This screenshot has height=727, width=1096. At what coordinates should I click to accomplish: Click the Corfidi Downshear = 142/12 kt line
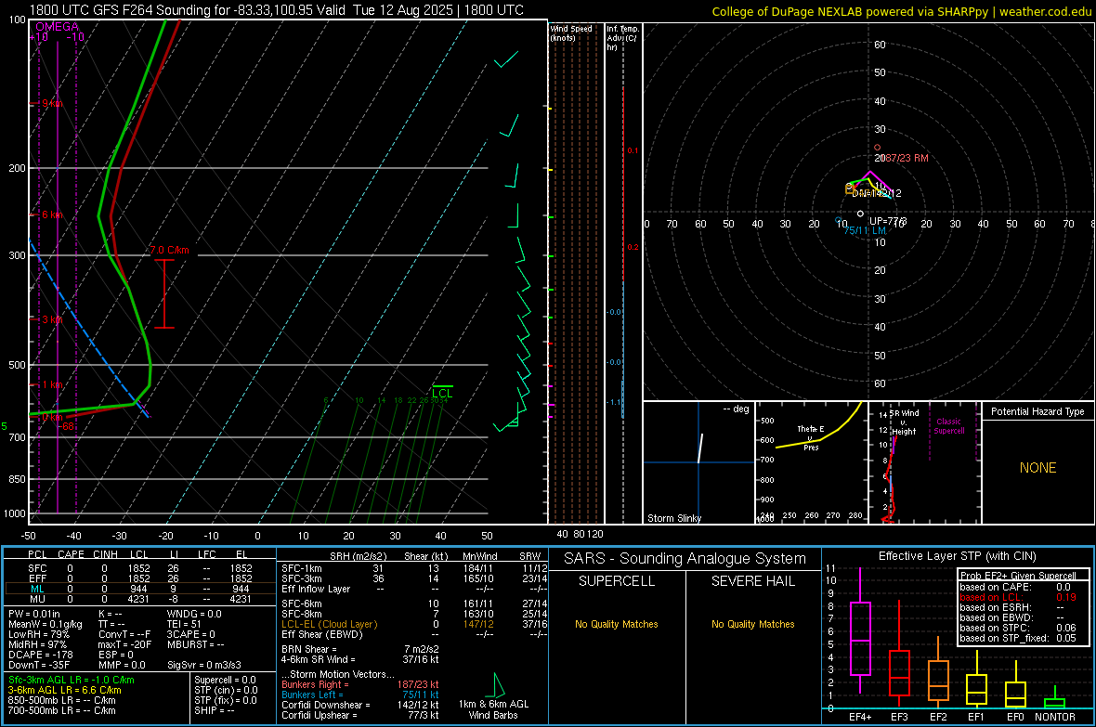(360, 705)
